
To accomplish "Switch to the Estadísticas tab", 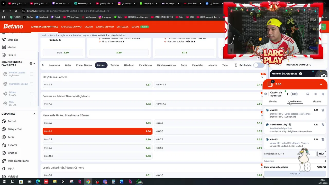I will tap(145, 65).
